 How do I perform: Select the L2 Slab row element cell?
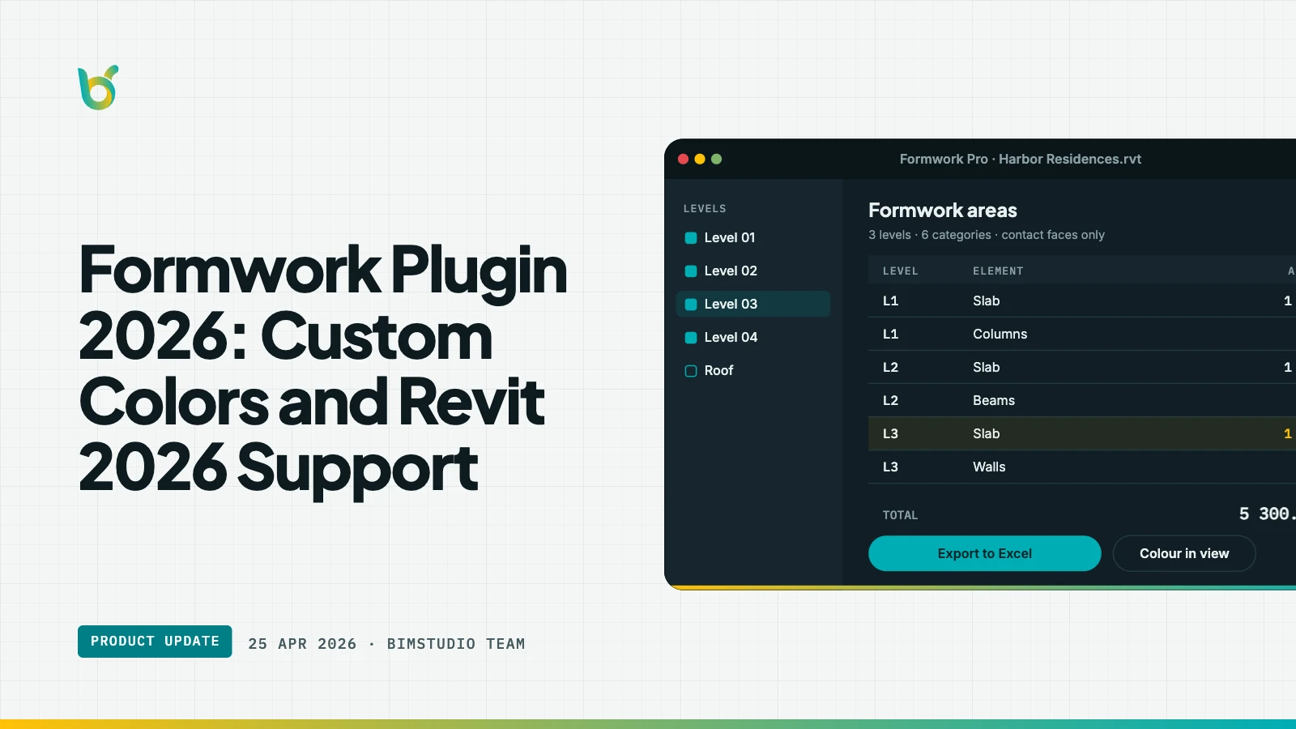click(x=986, y=367)
